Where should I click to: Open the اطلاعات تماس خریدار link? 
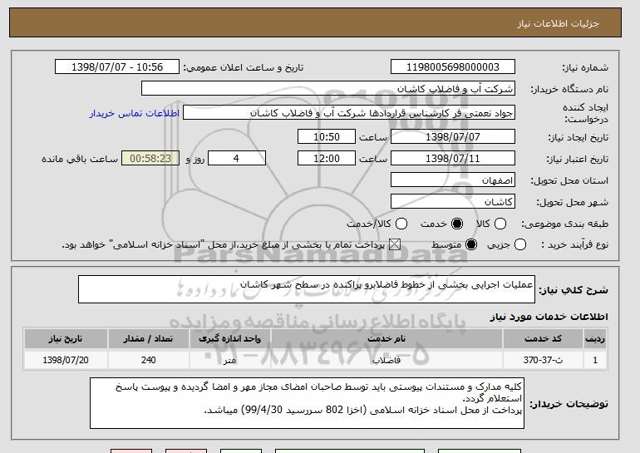135,113
